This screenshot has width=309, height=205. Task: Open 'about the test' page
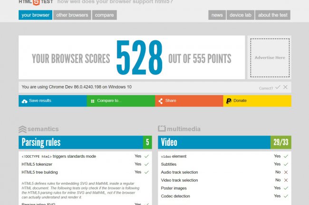273,15
